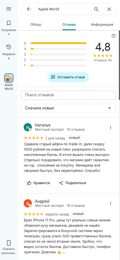The width and height of the screenshot is (120, 260).
Task: Like Наталья's review with Нравится
Action: pyautogui.click(x=39, y=183)
